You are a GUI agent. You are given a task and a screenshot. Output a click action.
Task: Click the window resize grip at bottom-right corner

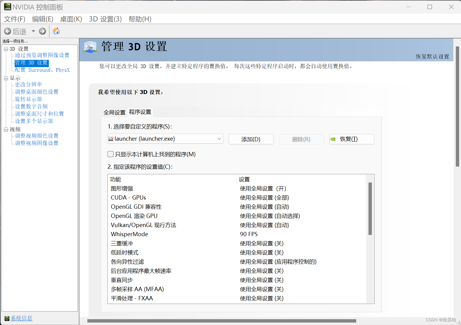(459, 323)
